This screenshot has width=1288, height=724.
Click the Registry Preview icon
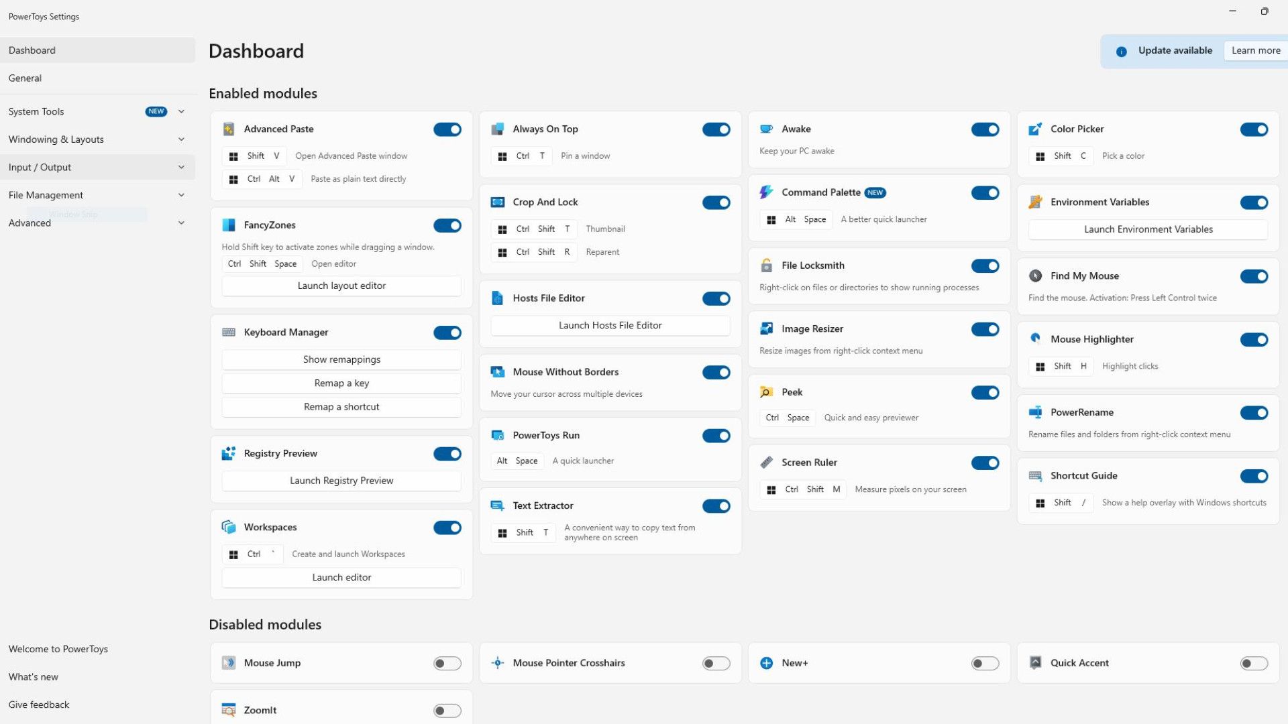point(229,453)
